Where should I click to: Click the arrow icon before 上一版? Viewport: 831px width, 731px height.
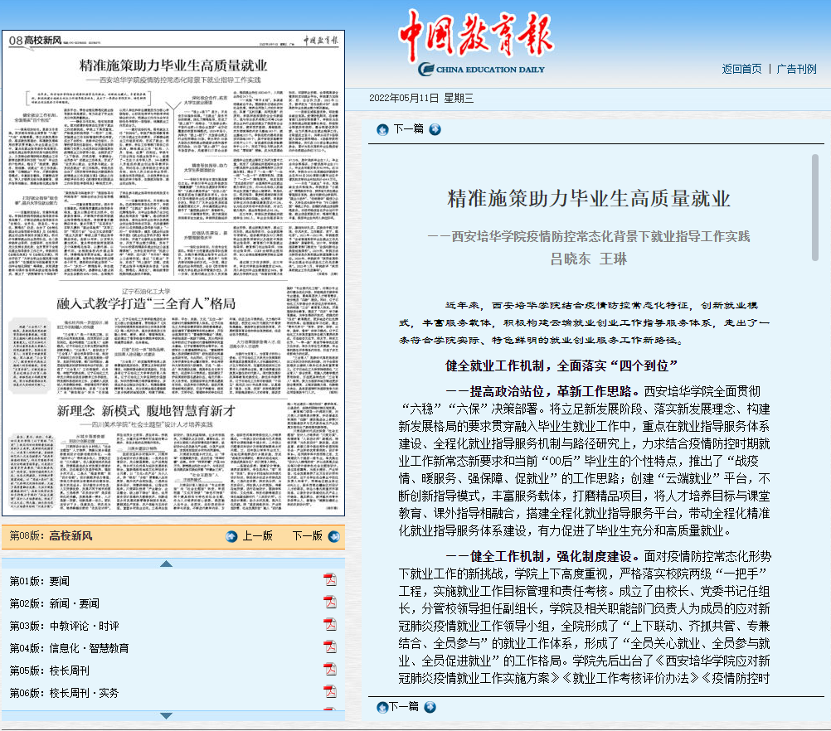[x=231, y=536]
